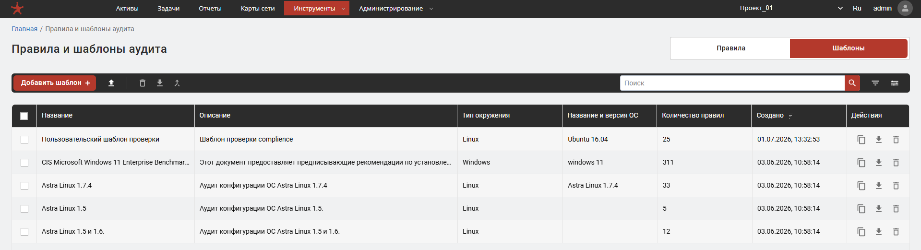Delete the Astra Linux 1.5 и 1.6 template

point(896,232)
